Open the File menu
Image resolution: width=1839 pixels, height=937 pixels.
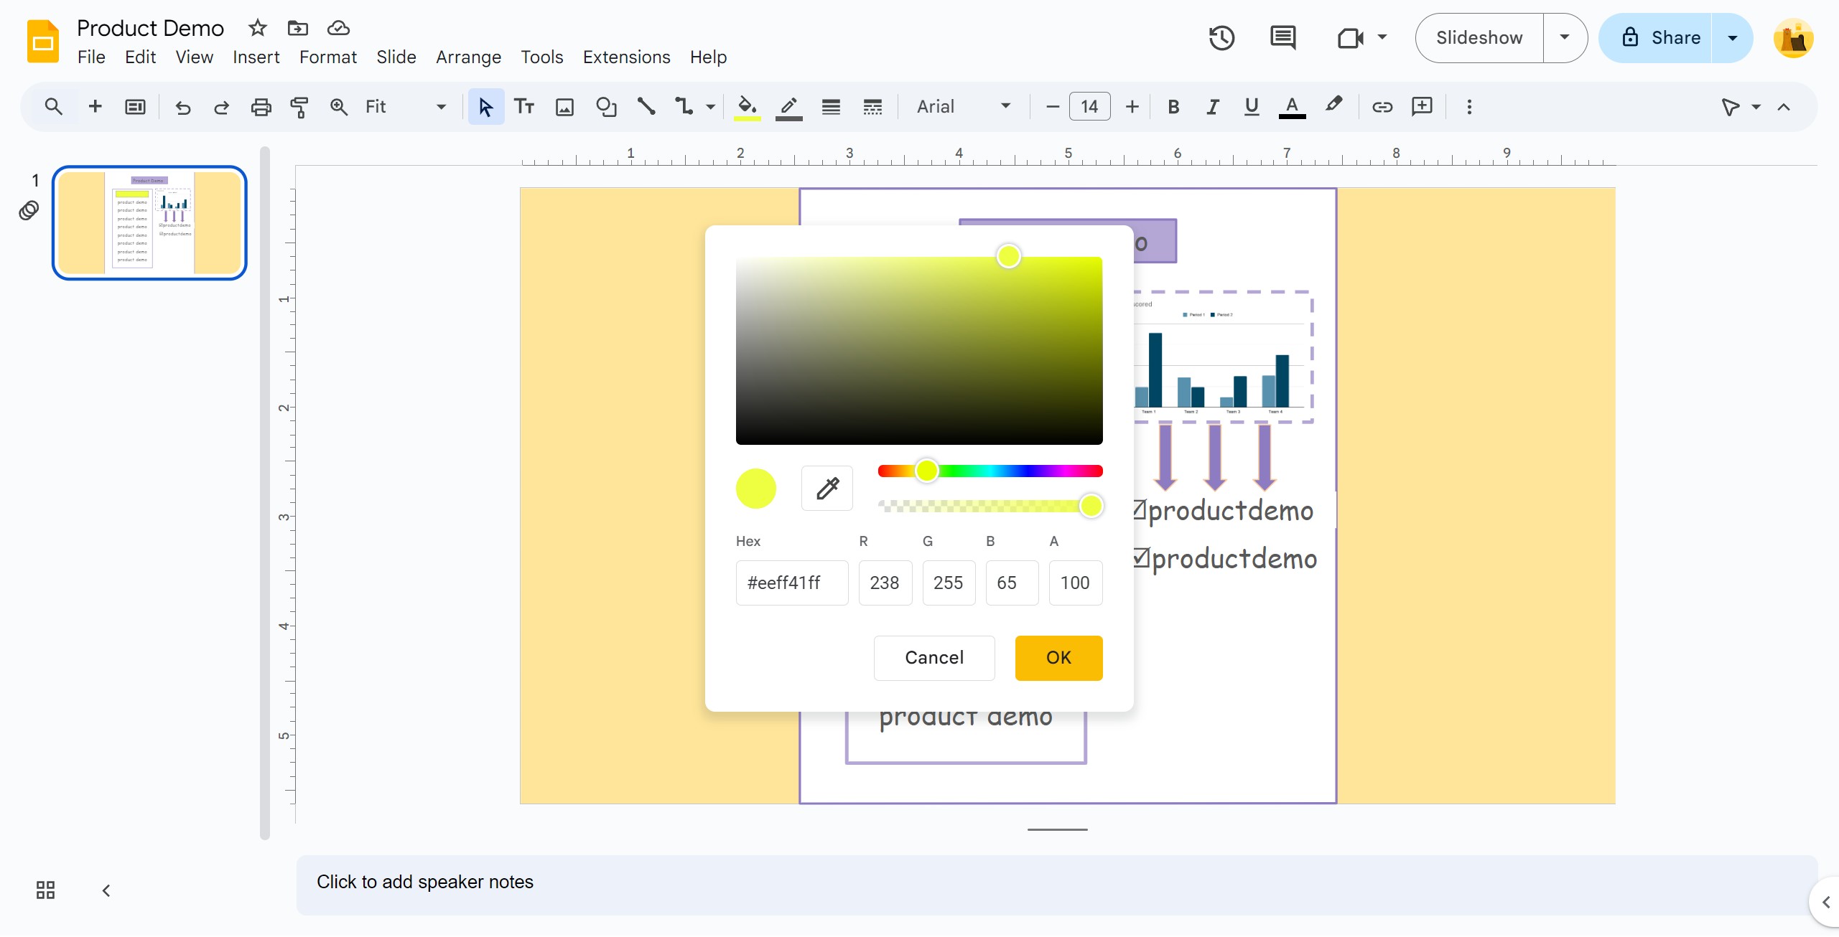(x=91, y=57)
